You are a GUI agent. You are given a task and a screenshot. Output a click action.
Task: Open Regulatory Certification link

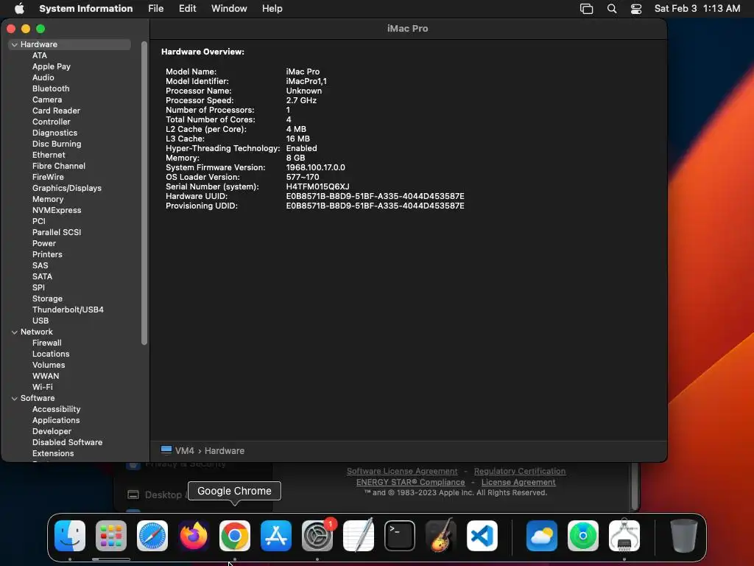pos(520,471)
